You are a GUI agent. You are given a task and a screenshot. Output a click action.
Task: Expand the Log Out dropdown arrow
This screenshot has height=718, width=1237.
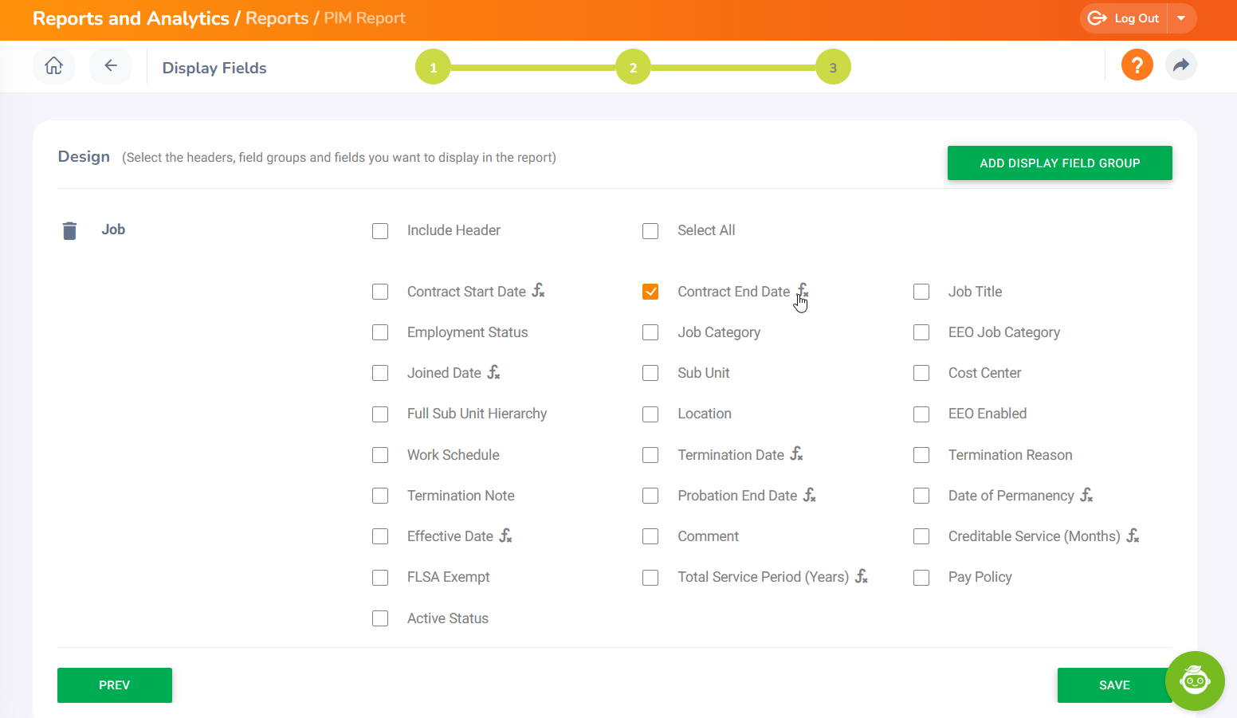(1181, 18)
